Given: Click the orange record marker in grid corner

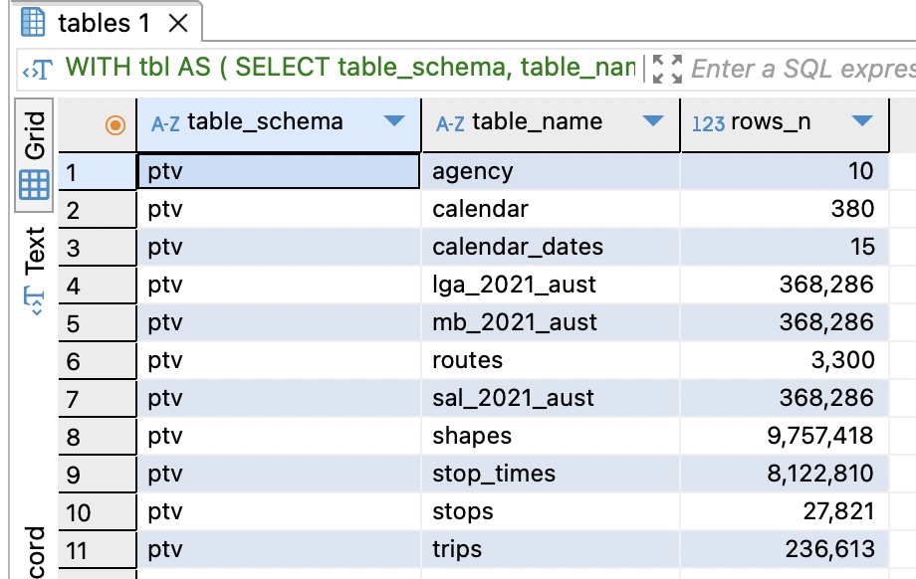Looking at the screenshot, I should (x=115, y=125).
